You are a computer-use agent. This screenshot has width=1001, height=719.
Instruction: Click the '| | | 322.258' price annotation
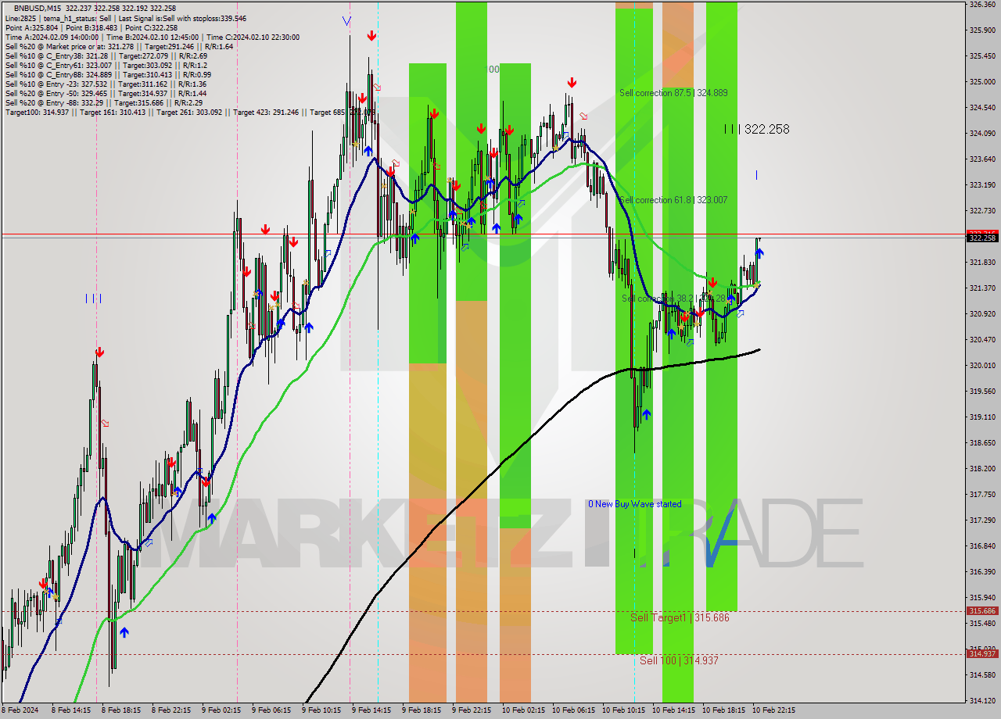coord(756,129)
